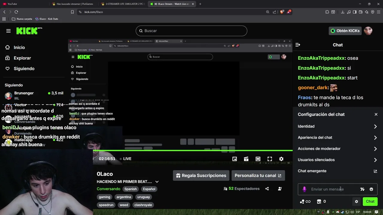The height and width of the screenshot is (215, 383).
Task: Click Regala Suscripciones button
Action: [201, 176]
